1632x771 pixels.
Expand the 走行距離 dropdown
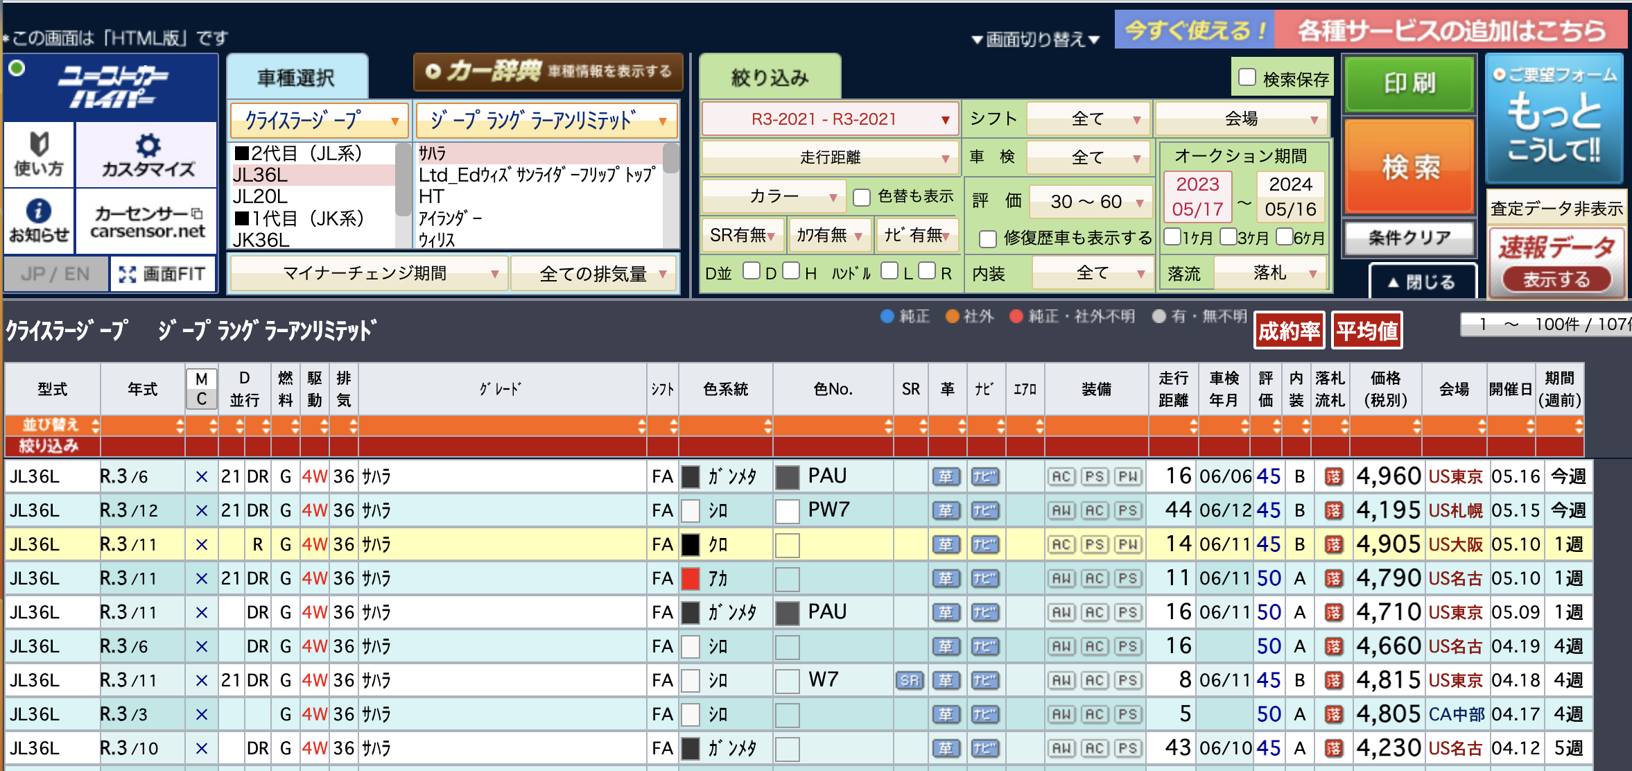pyautogui.click(x=830, y=157)
